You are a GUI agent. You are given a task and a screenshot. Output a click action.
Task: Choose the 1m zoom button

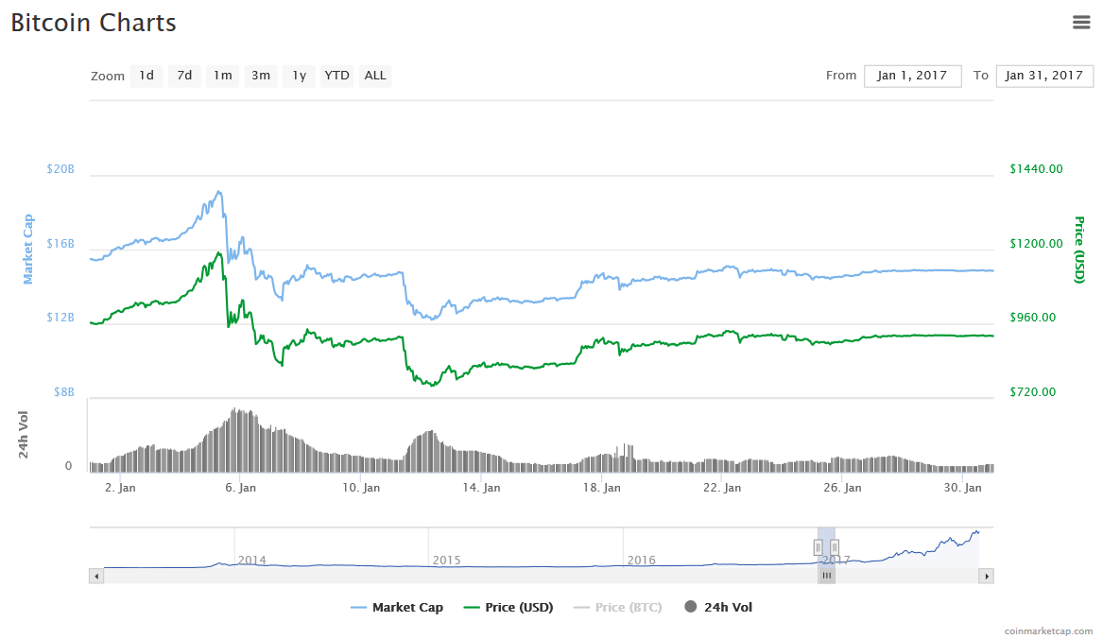222,76
